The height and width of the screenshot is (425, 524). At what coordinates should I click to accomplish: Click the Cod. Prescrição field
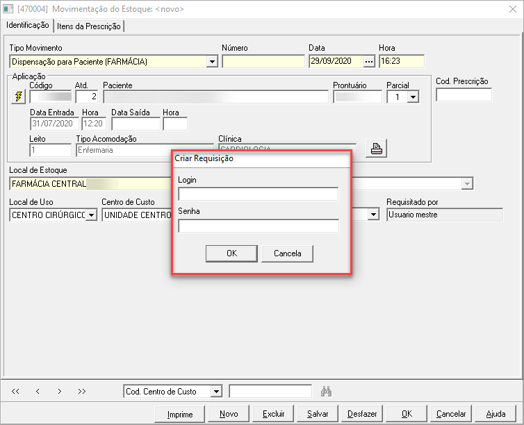coord(464,95)
